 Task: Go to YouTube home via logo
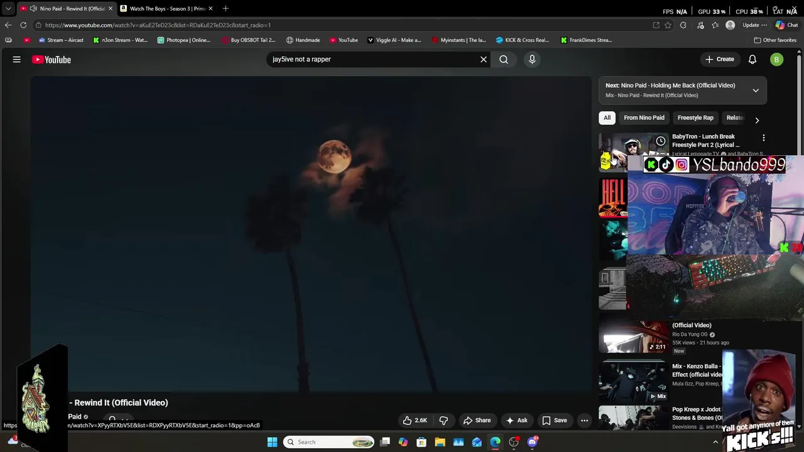pos(52,60)
